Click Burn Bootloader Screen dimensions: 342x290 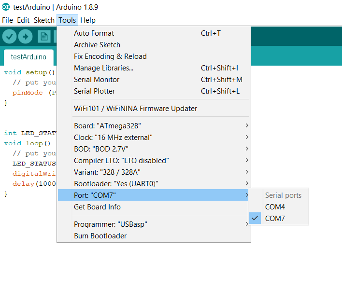coord(154,235)
